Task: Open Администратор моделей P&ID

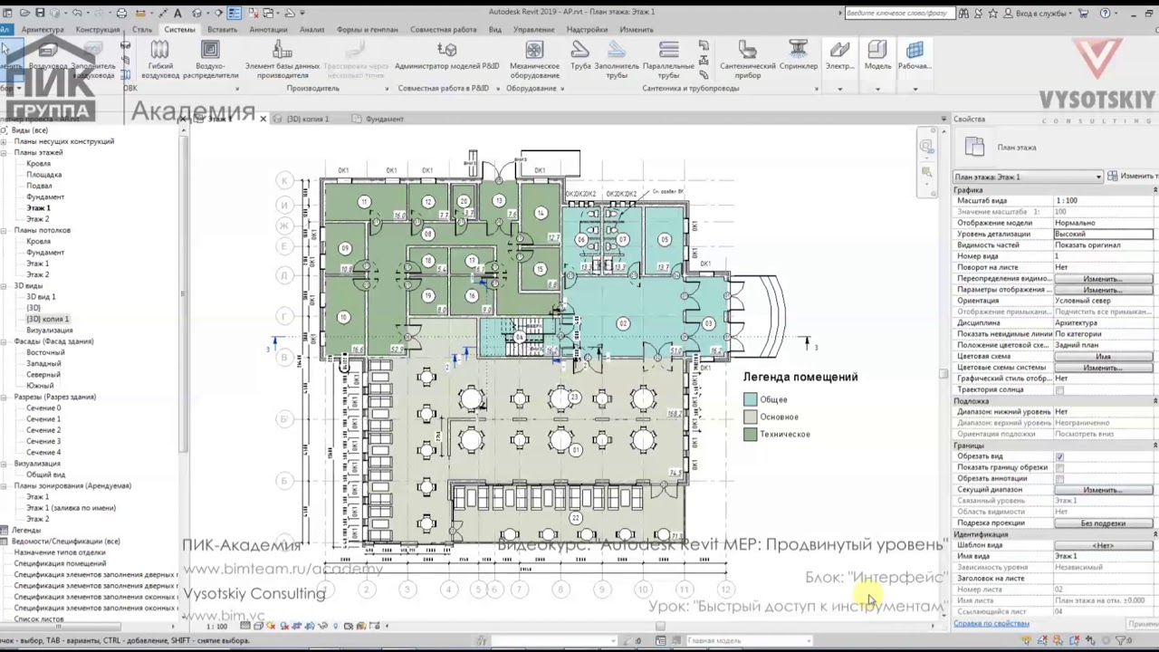Action: click(x=446, y=56)
